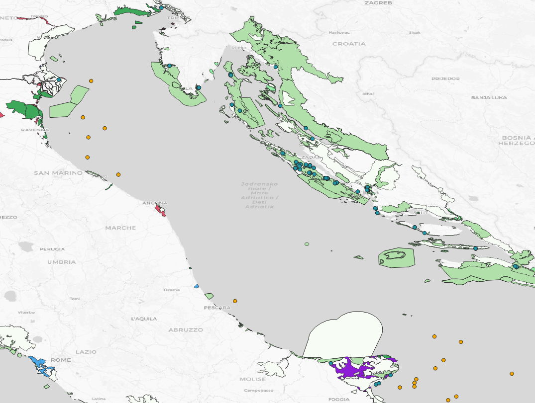535x403 pixels.
Task: Select the dark green area north of Ravenna
Action: point(24,110)
